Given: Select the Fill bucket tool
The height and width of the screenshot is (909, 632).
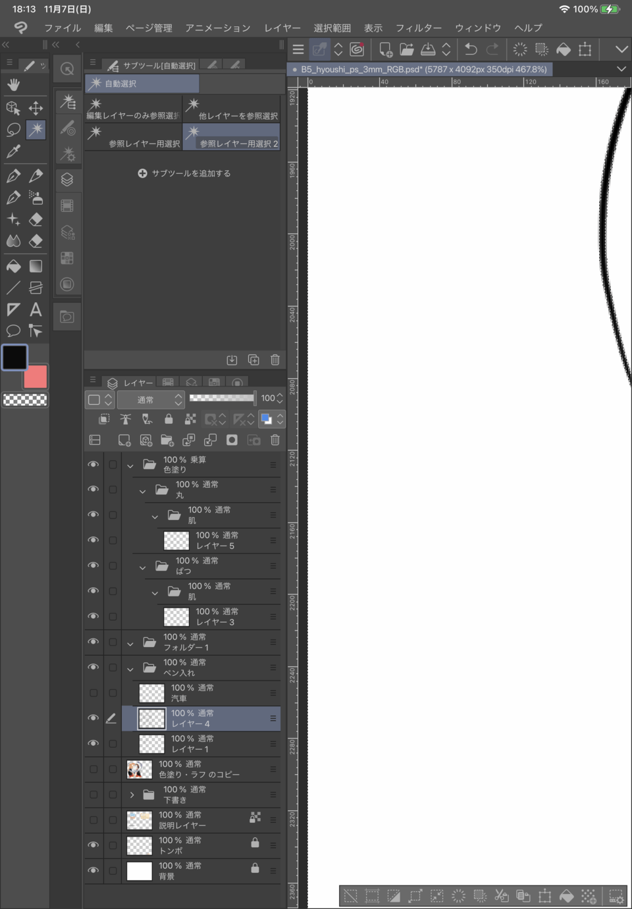Looking at the screenshot, I should click(13, 266).
